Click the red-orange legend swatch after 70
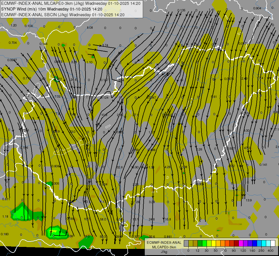This screenshot has width=279, height=256. click(x=227, y=243)
